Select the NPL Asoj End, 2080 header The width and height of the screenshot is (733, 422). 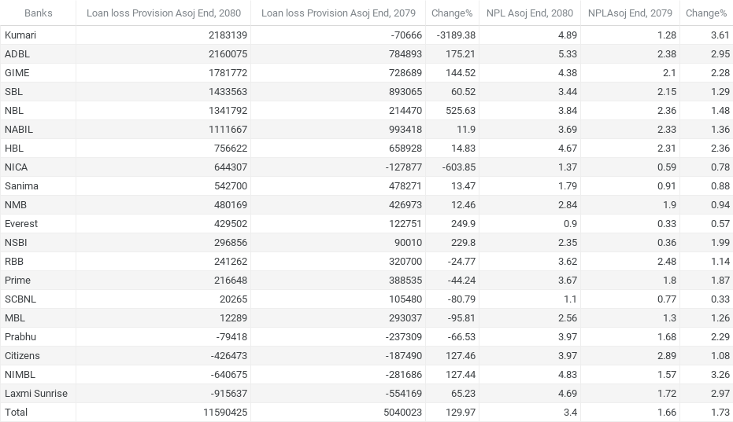pos(529,13)
